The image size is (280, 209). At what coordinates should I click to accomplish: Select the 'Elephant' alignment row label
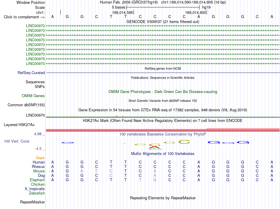(37, 180)
